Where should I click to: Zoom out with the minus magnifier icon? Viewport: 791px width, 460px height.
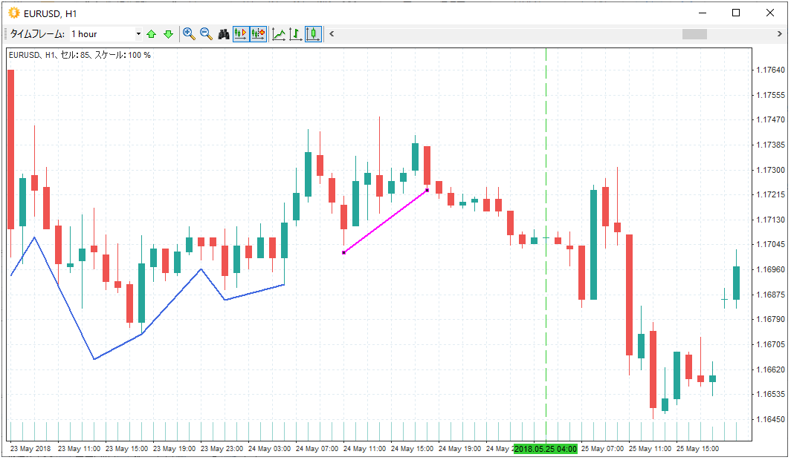tap(206, 34)
